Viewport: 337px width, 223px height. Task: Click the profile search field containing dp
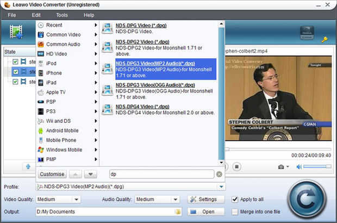coord(161,174)
